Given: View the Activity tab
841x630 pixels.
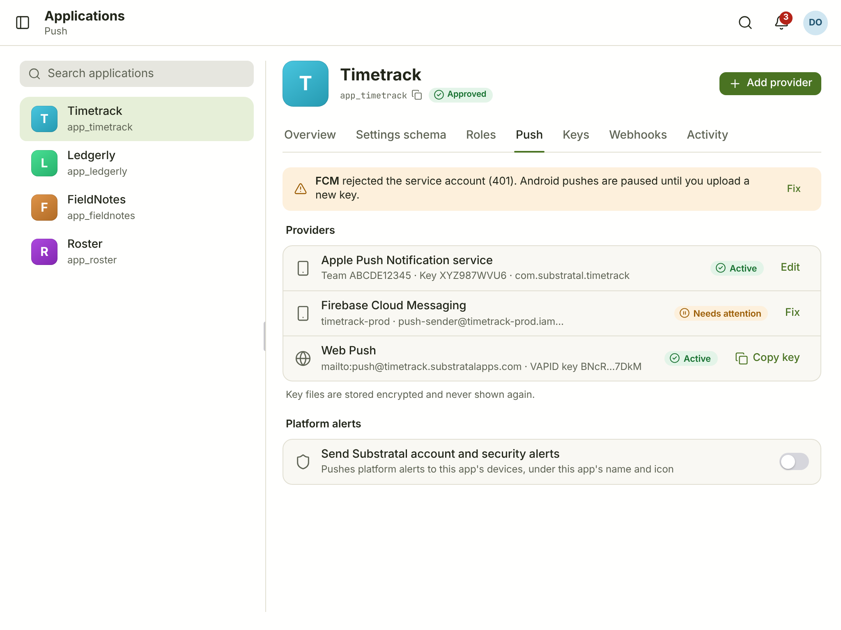Looking at the screenshot, I should (707, 135).
